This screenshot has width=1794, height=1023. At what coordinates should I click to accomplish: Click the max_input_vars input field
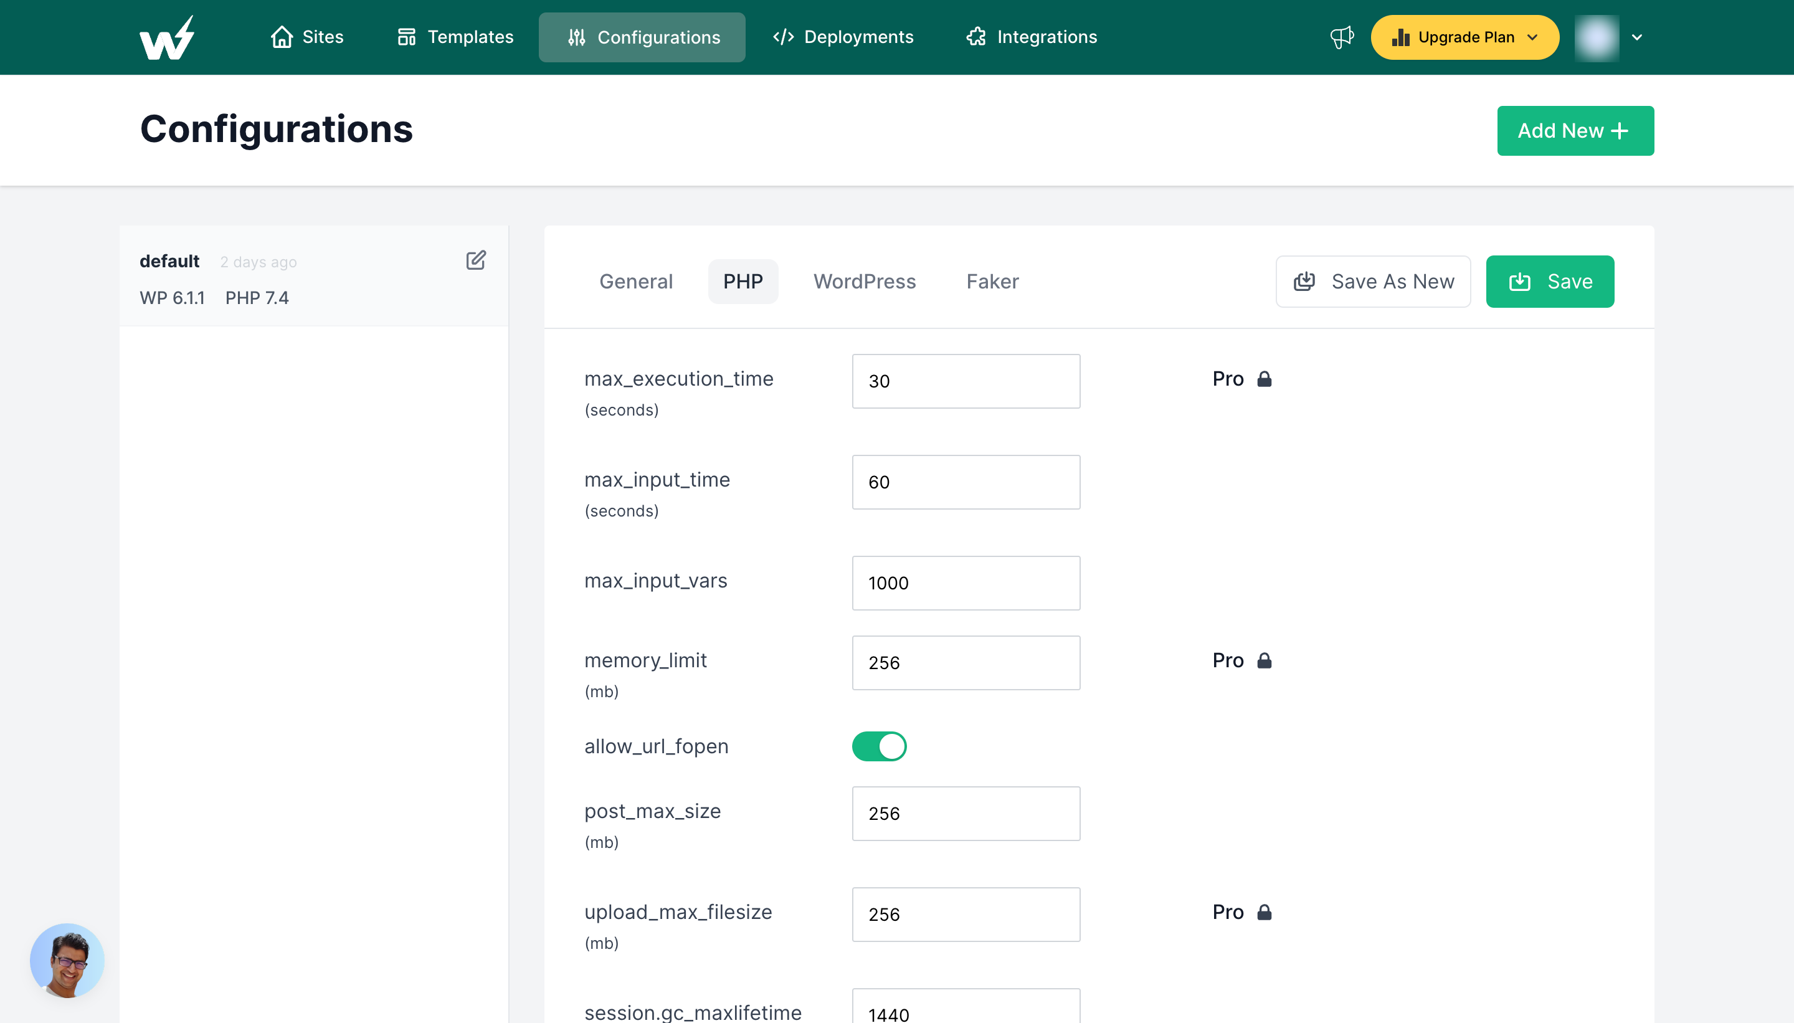(x=966, y=583)
